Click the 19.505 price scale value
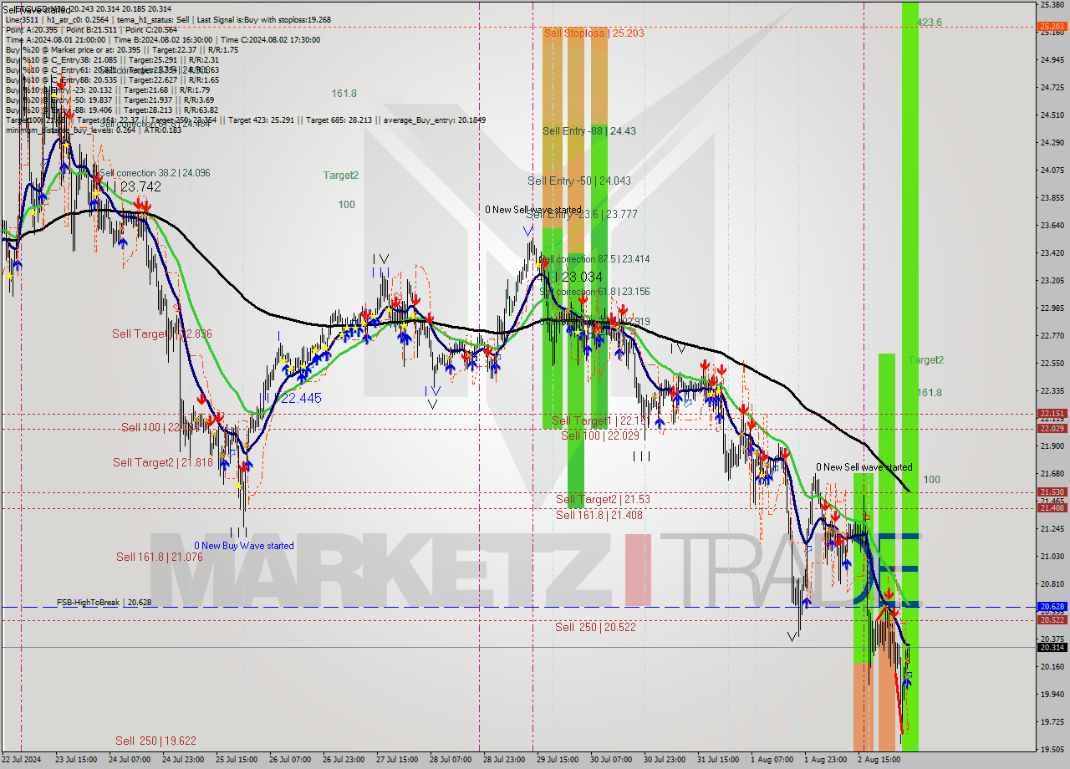The image size is (1070, 769). tap(1052, 749)
